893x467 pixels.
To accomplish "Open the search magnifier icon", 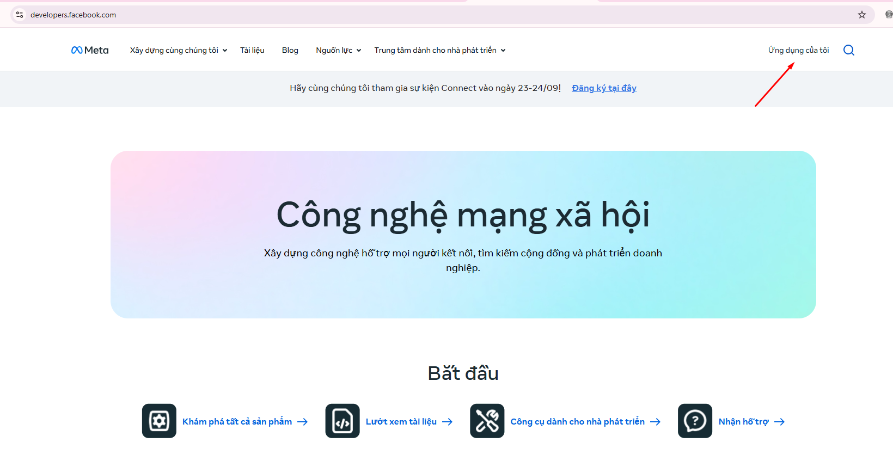I will point(848,50).
